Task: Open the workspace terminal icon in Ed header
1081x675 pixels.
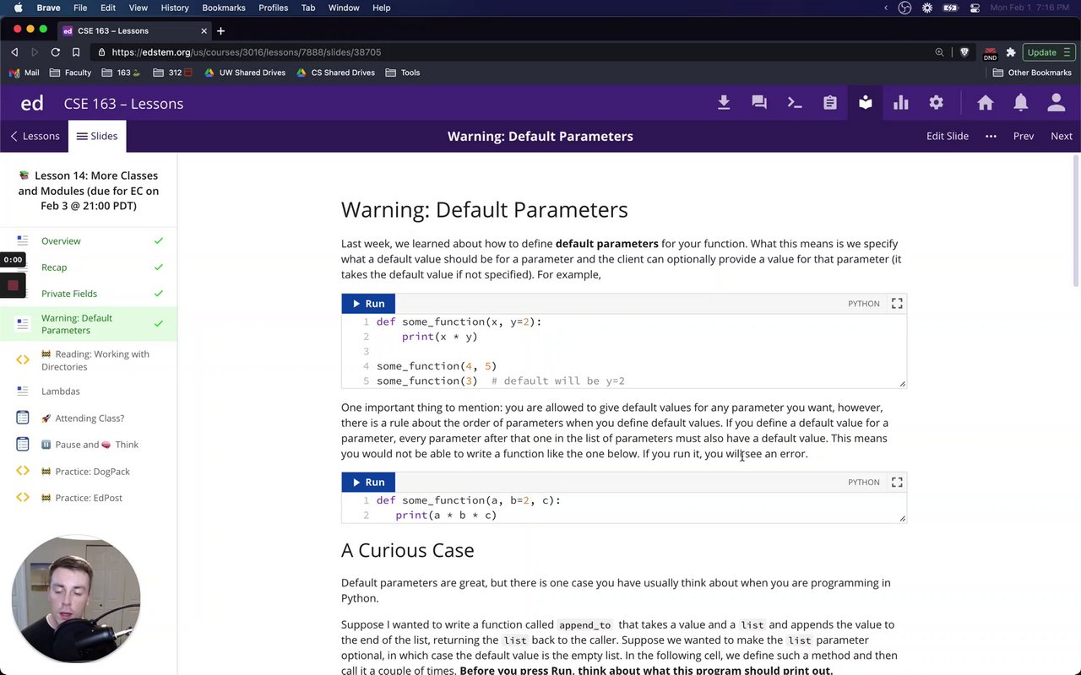Action: [x=795, y=103]
